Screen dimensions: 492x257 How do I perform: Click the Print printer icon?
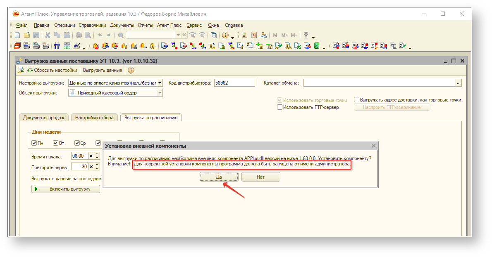click(79, 35)
